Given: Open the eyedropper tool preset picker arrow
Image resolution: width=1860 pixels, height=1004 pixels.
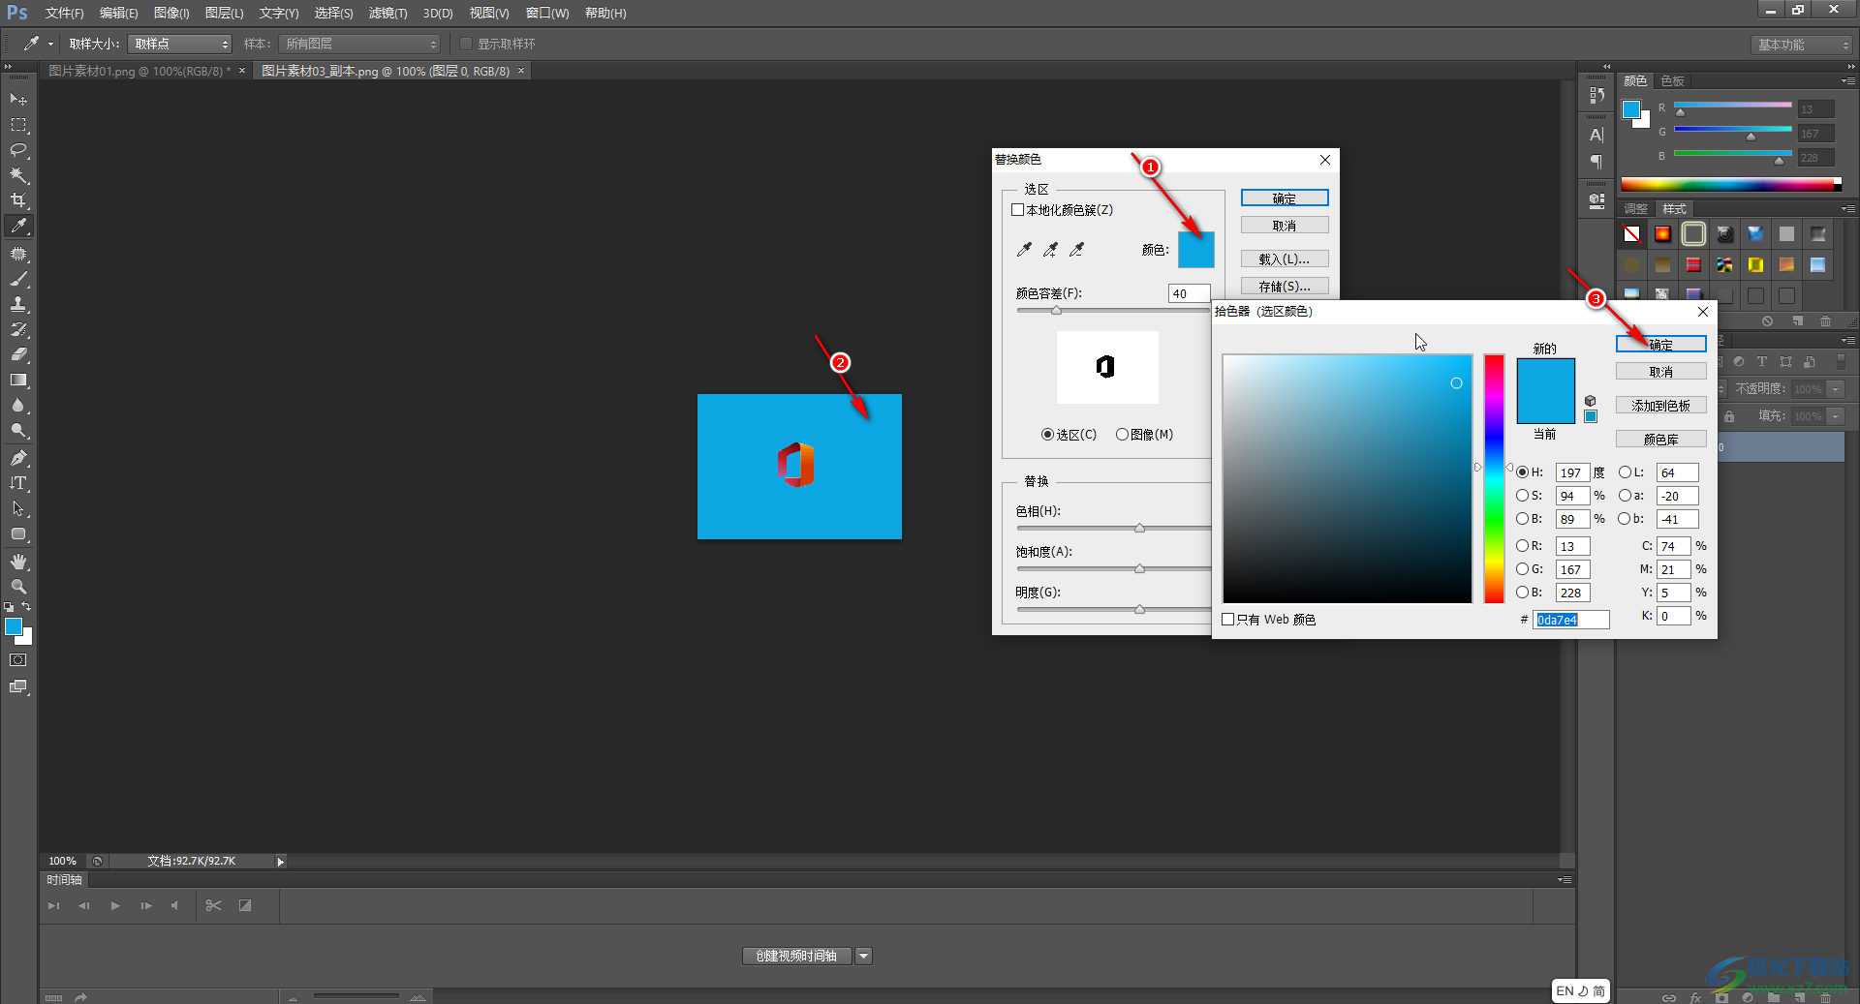Looking at the screenshot, I should 50,44.
